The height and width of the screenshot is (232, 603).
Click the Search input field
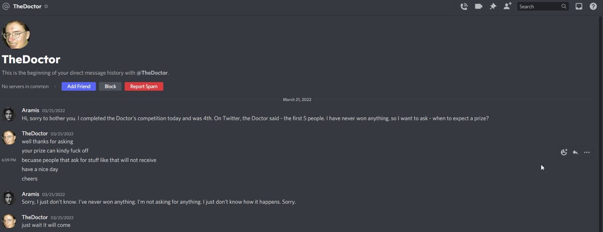click(539, 6)
